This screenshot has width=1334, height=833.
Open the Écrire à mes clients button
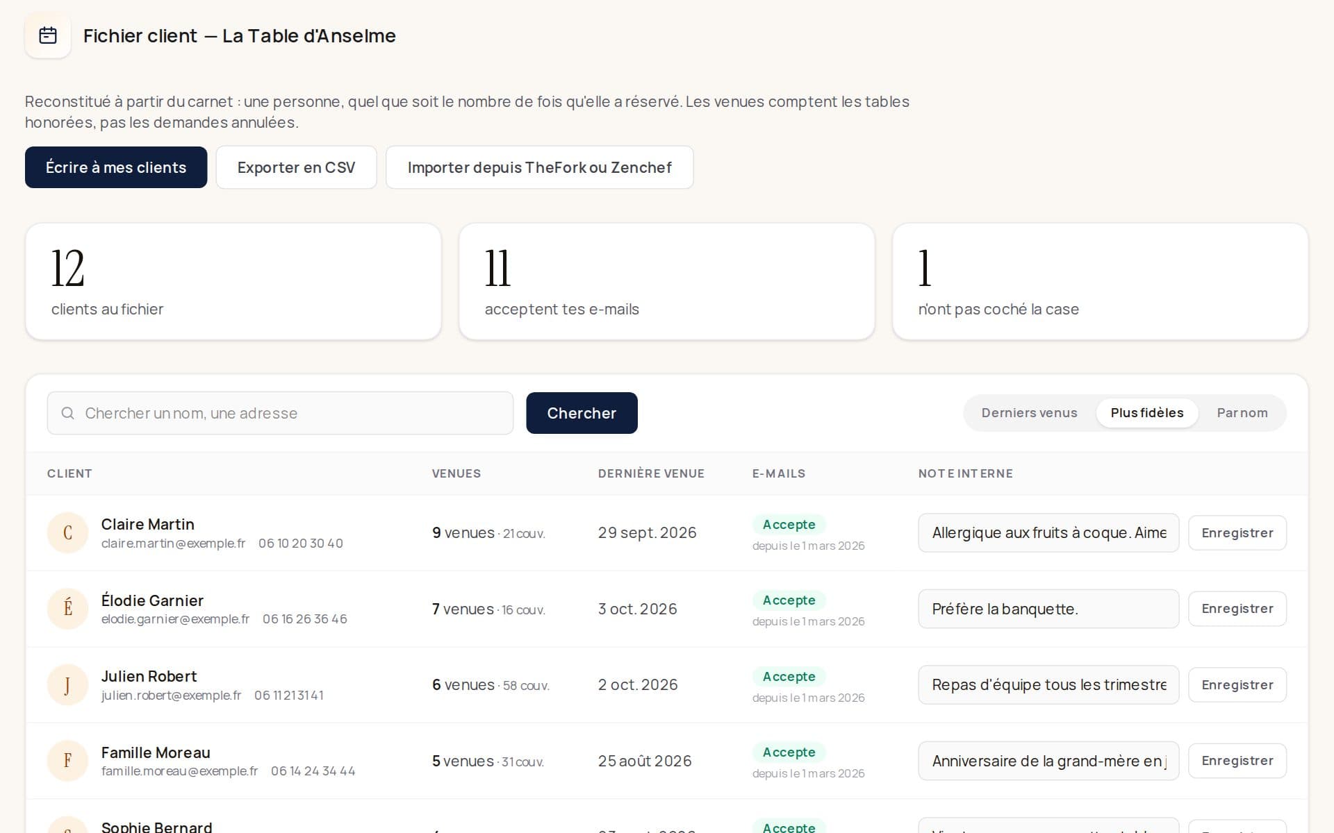(116, 167)
